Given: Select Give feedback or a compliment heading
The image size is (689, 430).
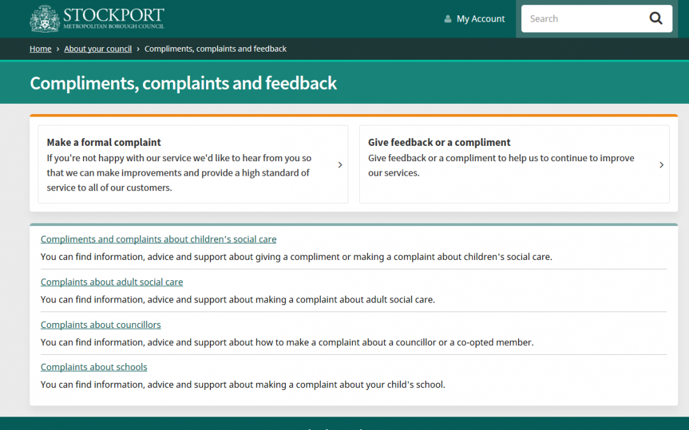Looking at the screenshot, I should [439, 142].
